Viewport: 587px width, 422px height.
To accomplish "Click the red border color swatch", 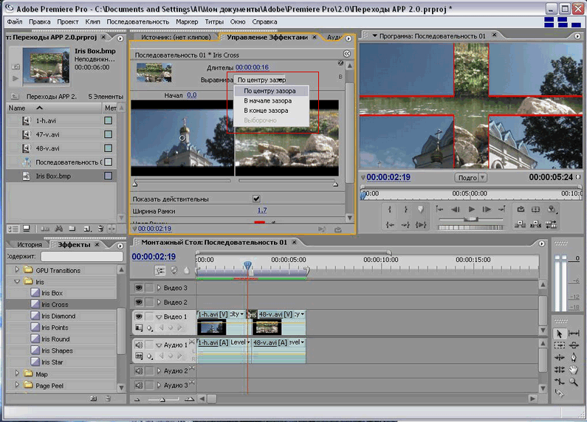I will tap(259, 222).
